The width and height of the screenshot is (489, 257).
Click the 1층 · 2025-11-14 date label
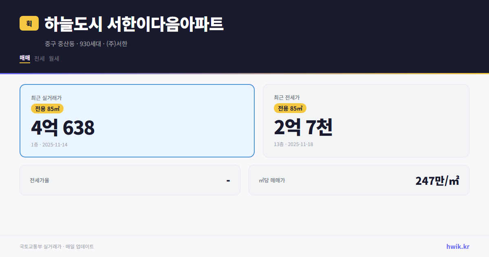49,144
